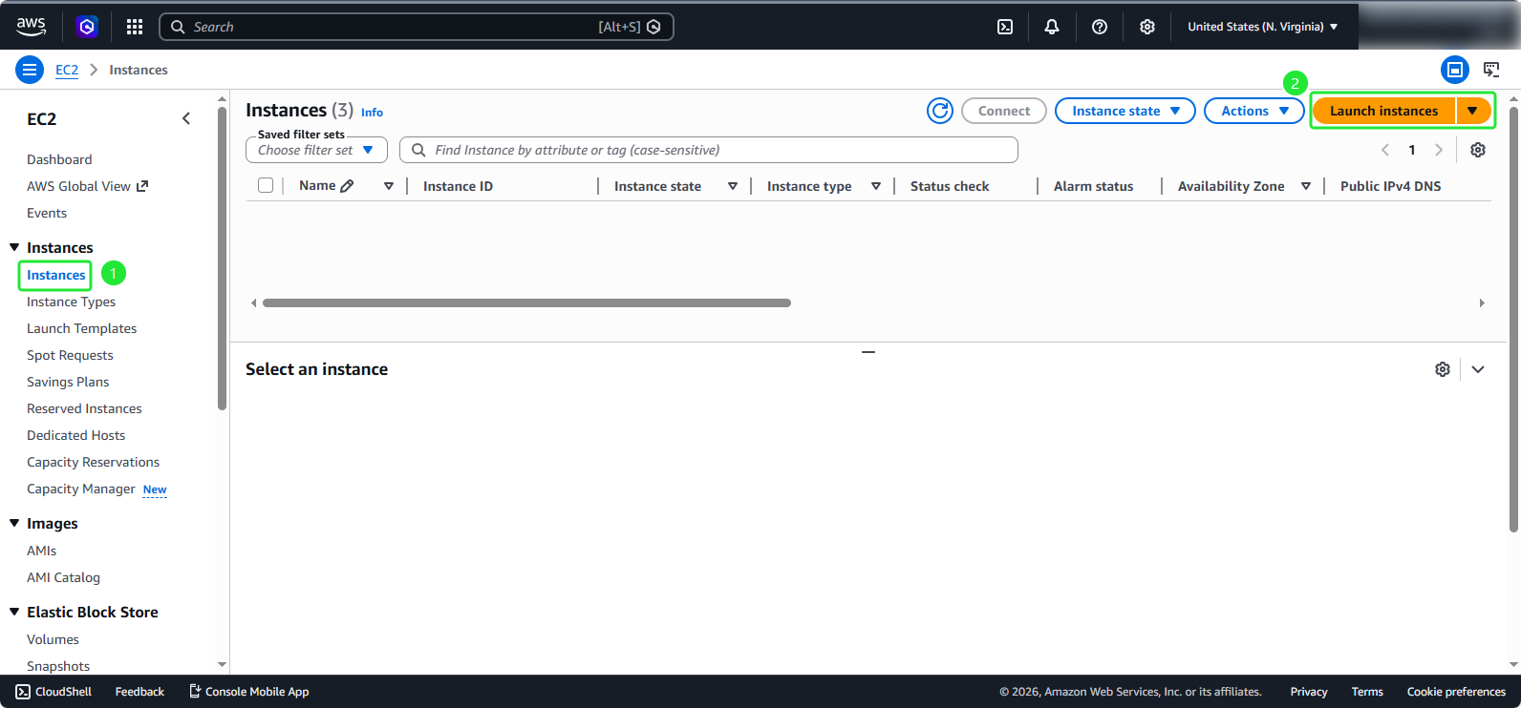Click the sidebar vertical scrollbar
Image resolution: width=1521 pixels, height=708 pixels.
coord(222,258)
